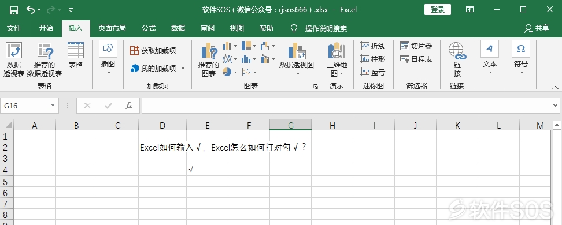The image size is (562, 225).
Task: Switch to the Formulas (公式) tab
Action: 149,28
